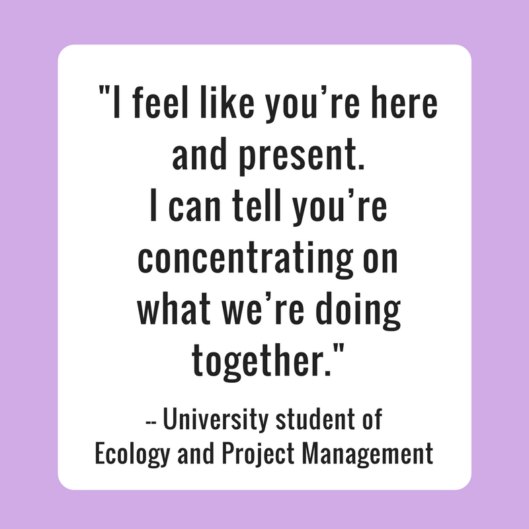The width and height of the screenshot is (529, 529).
Task: Click the word "University"
Action: point(216,421)
